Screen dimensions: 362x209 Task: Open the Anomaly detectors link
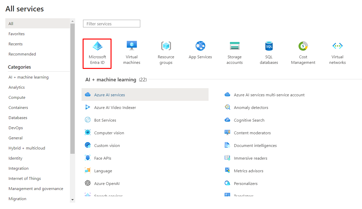click(251, 107)
